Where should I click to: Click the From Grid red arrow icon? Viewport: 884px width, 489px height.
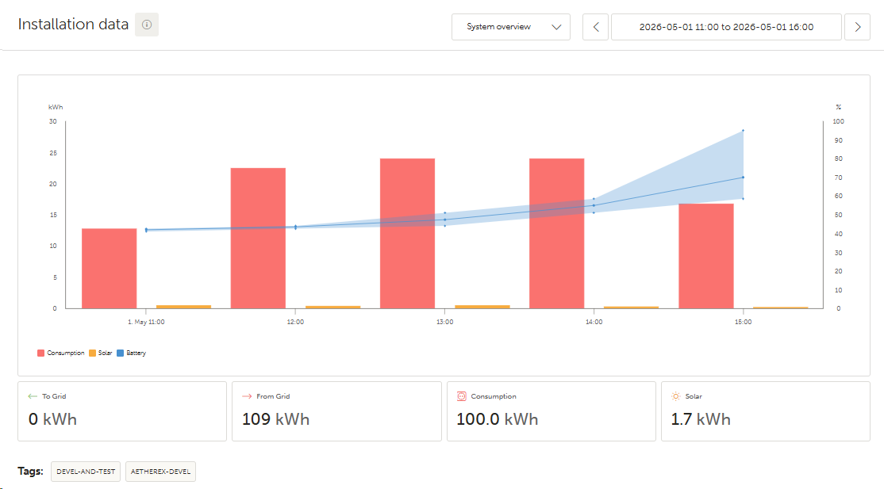[x=247, y=396]
